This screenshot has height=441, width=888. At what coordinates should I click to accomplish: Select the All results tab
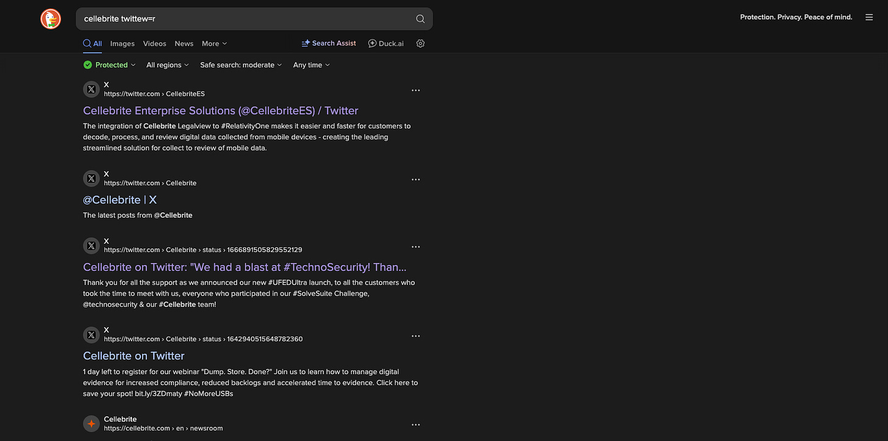[93, 43]
